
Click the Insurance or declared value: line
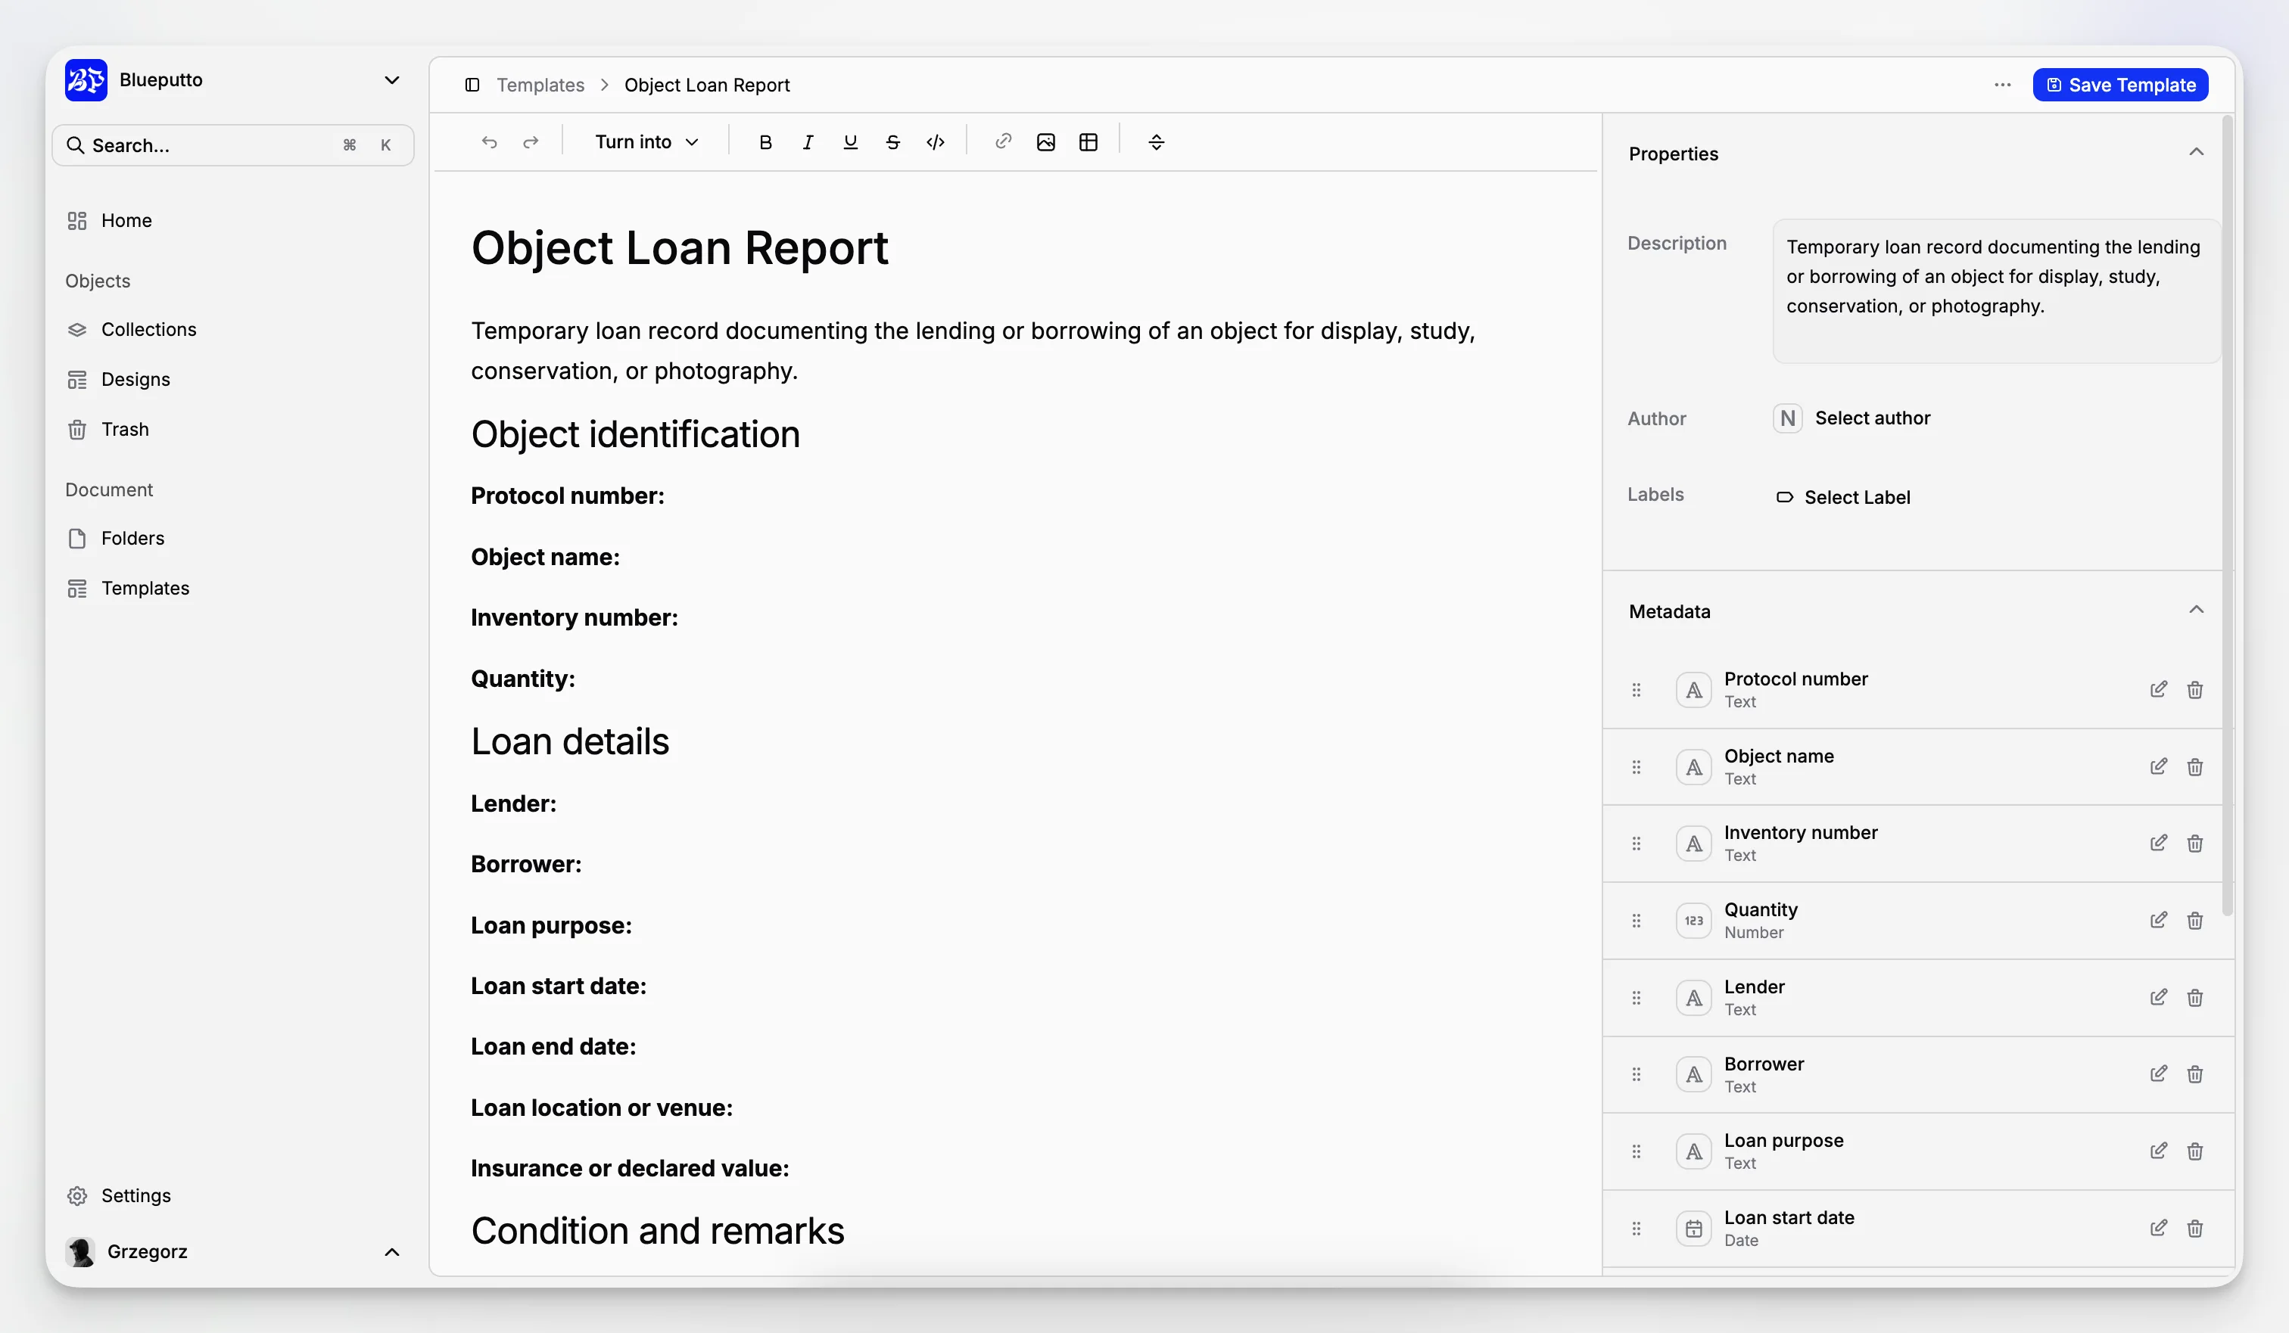click(x=630, y=1168)
